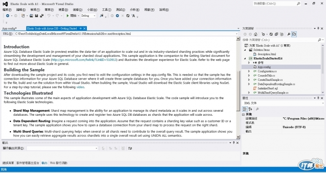Image resolution: width=326 pixels, height=173 pixels.
Task: Click the Properties wrench icon in Solution Explorer
Action: click(x=289, y=35)
